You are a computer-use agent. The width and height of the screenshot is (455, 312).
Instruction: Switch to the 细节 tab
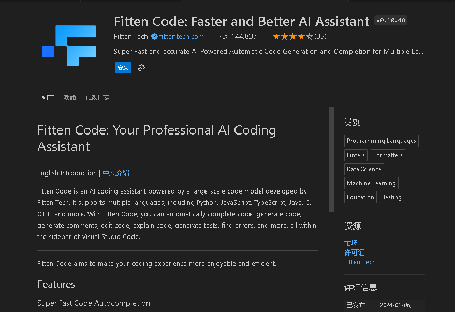tap(48, 97)
